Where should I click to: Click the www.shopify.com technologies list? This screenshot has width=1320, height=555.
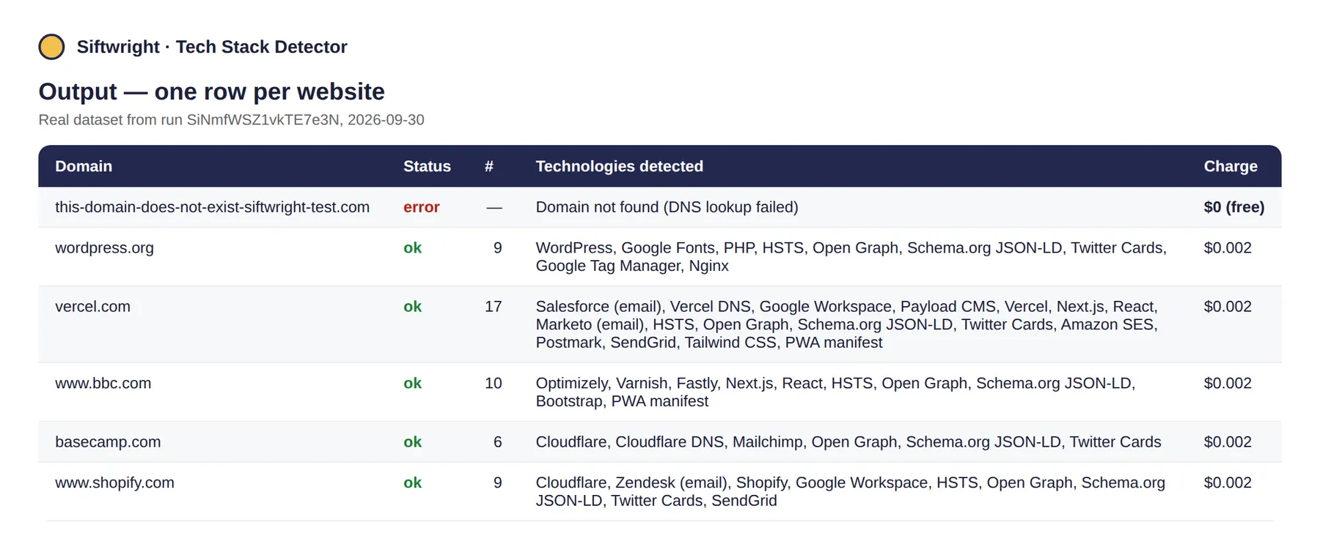pyautogui.click(x=850, y=492)
